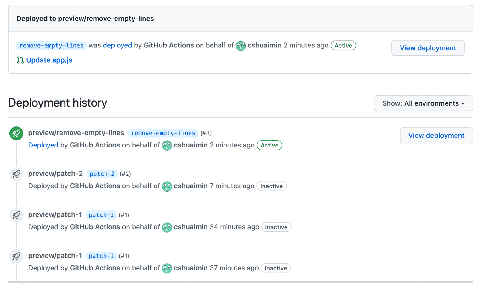Screen dimensions: 483x289
Task: Click remove-empty-lines branch label in the top banner
Action: click(x=51, y=46)
